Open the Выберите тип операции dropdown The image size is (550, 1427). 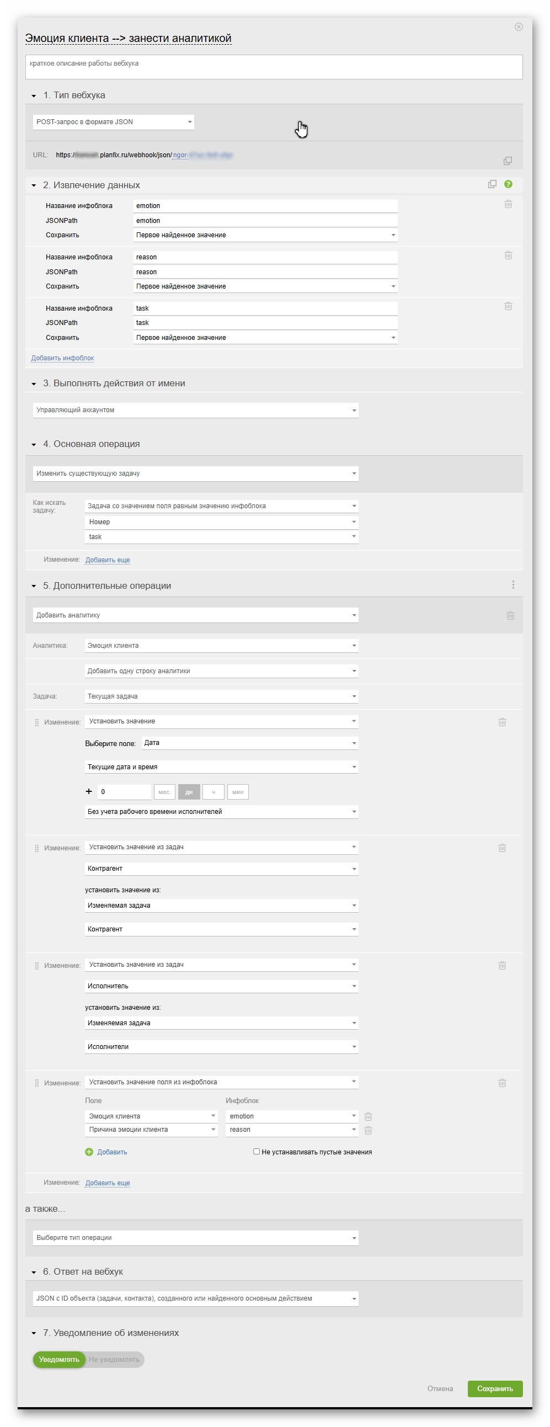(195, 1238)
